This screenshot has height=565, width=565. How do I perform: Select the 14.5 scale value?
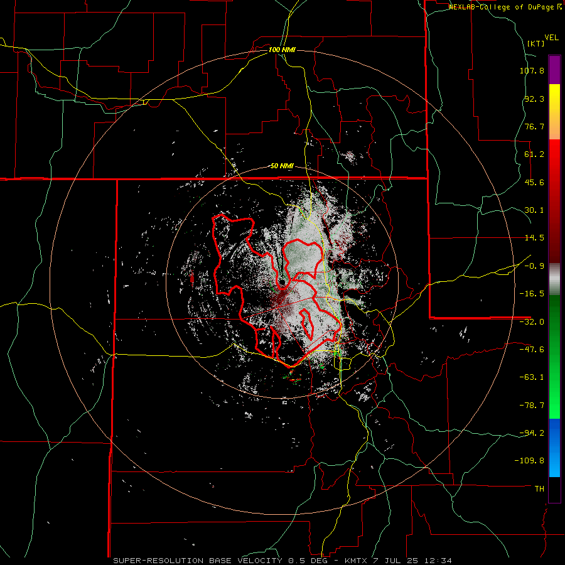click(534, 238)
